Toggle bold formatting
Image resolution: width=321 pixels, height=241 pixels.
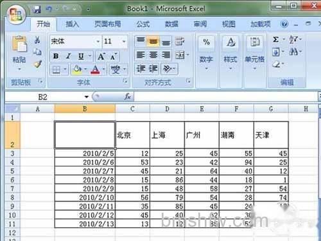pyautogui.click(x=56, y=56)
